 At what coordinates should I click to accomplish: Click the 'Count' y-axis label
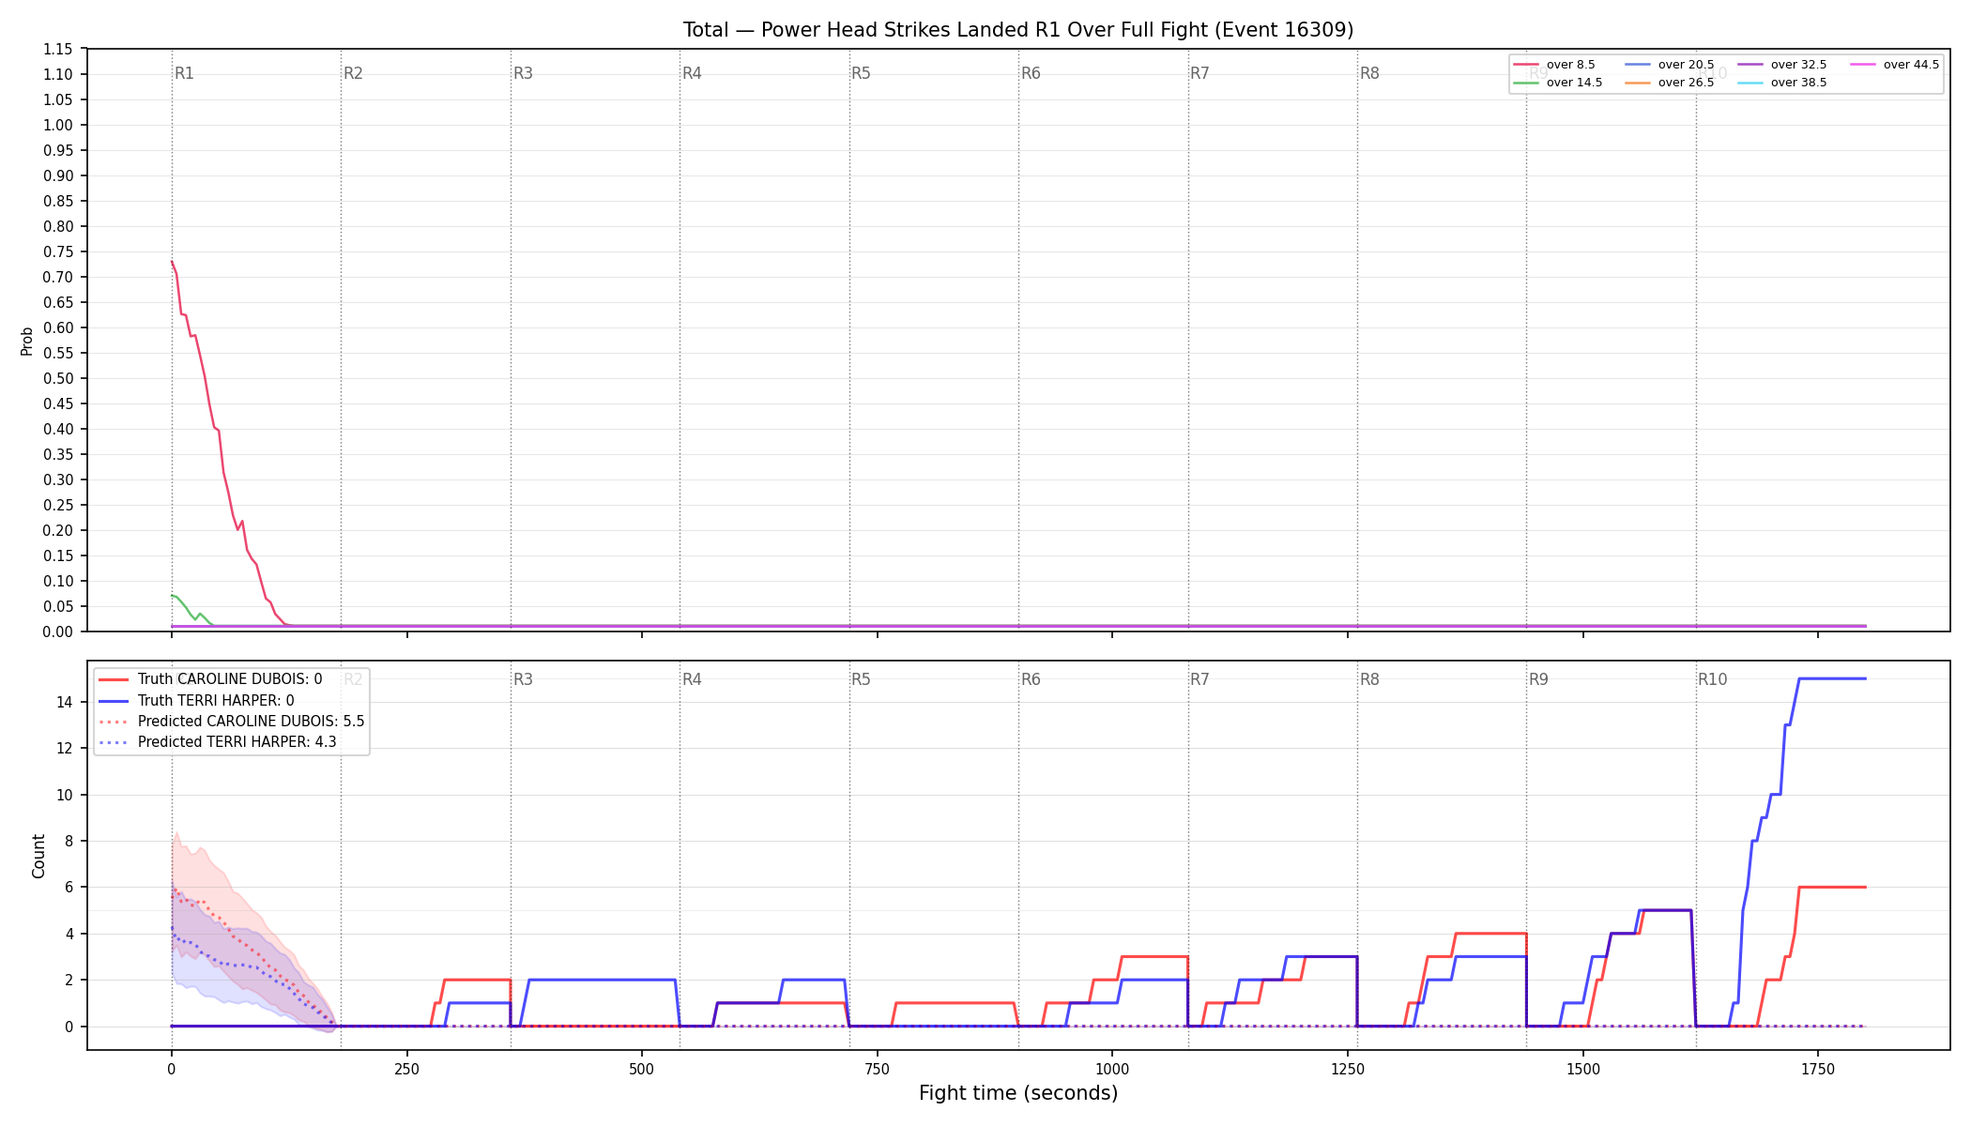coord(38,856)
